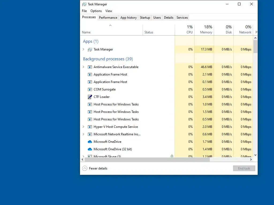Switch to the Performance tab
Viewport: 274px width, 205px height.
(108, 18)
